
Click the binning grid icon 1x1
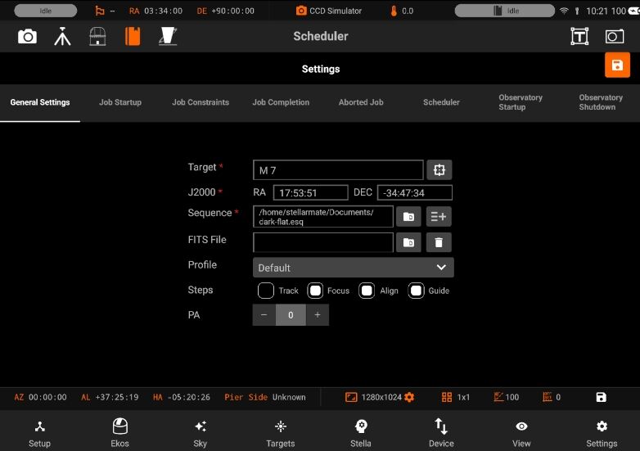point(447,397)
